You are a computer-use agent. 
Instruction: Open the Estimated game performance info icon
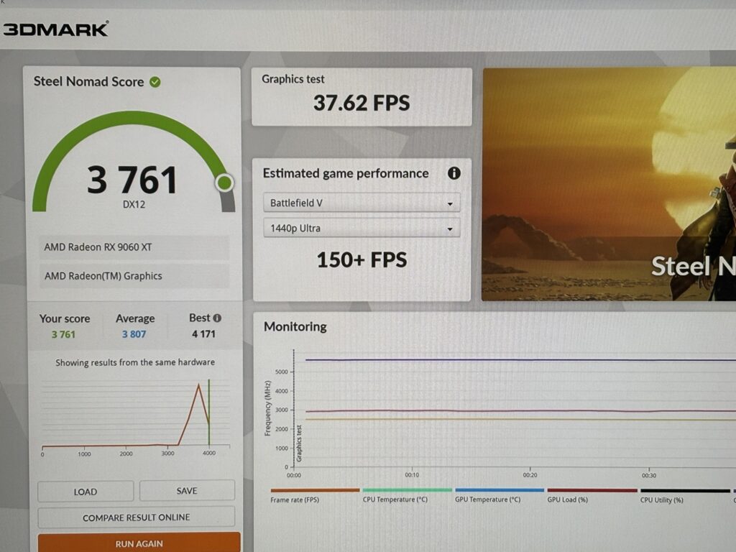pos(454,173)
